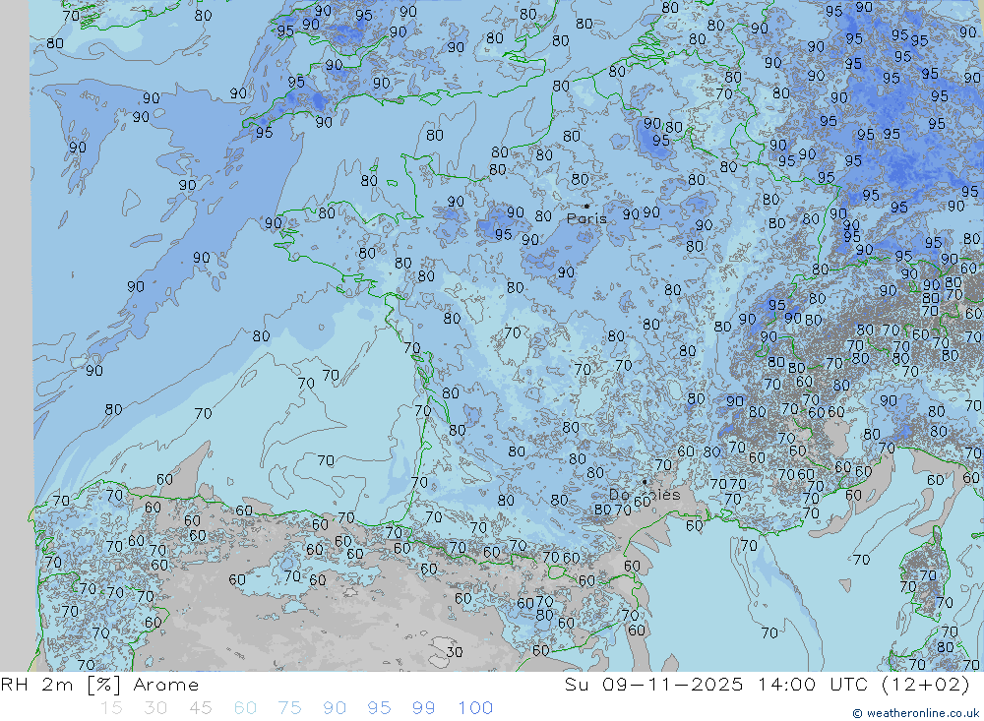Click the legend value 99
The height and width of the screenshot is (721, 984).
[423, 708]
